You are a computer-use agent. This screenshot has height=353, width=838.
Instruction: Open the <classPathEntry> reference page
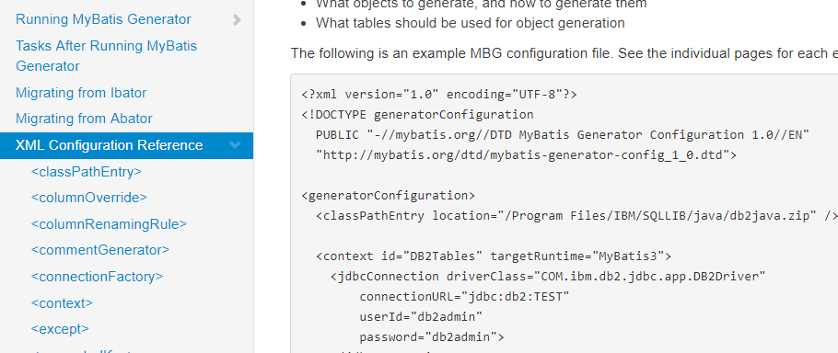[86, 172]
